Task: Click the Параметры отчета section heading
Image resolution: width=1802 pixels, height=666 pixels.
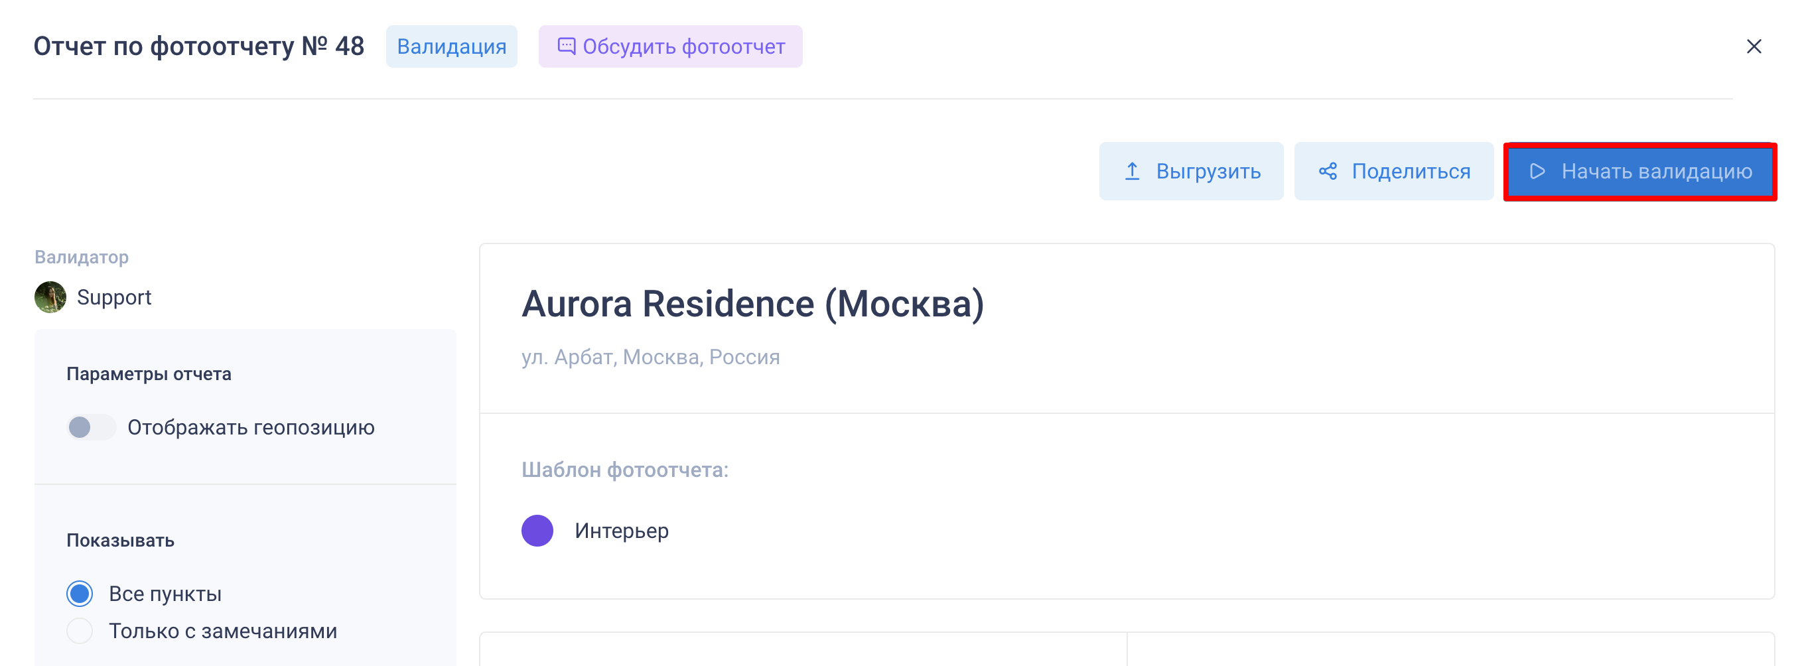Action: [x=149, y=373]
